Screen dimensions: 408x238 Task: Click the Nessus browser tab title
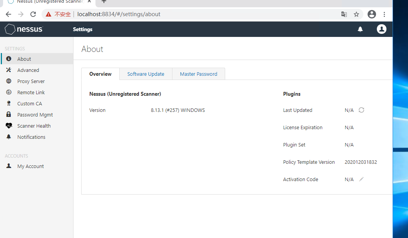pyautogui.click(x=50, y=2)
